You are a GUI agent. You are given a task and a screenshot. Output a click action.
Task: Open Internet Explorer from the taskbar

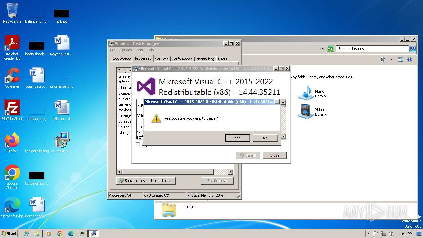coord(26,234)
